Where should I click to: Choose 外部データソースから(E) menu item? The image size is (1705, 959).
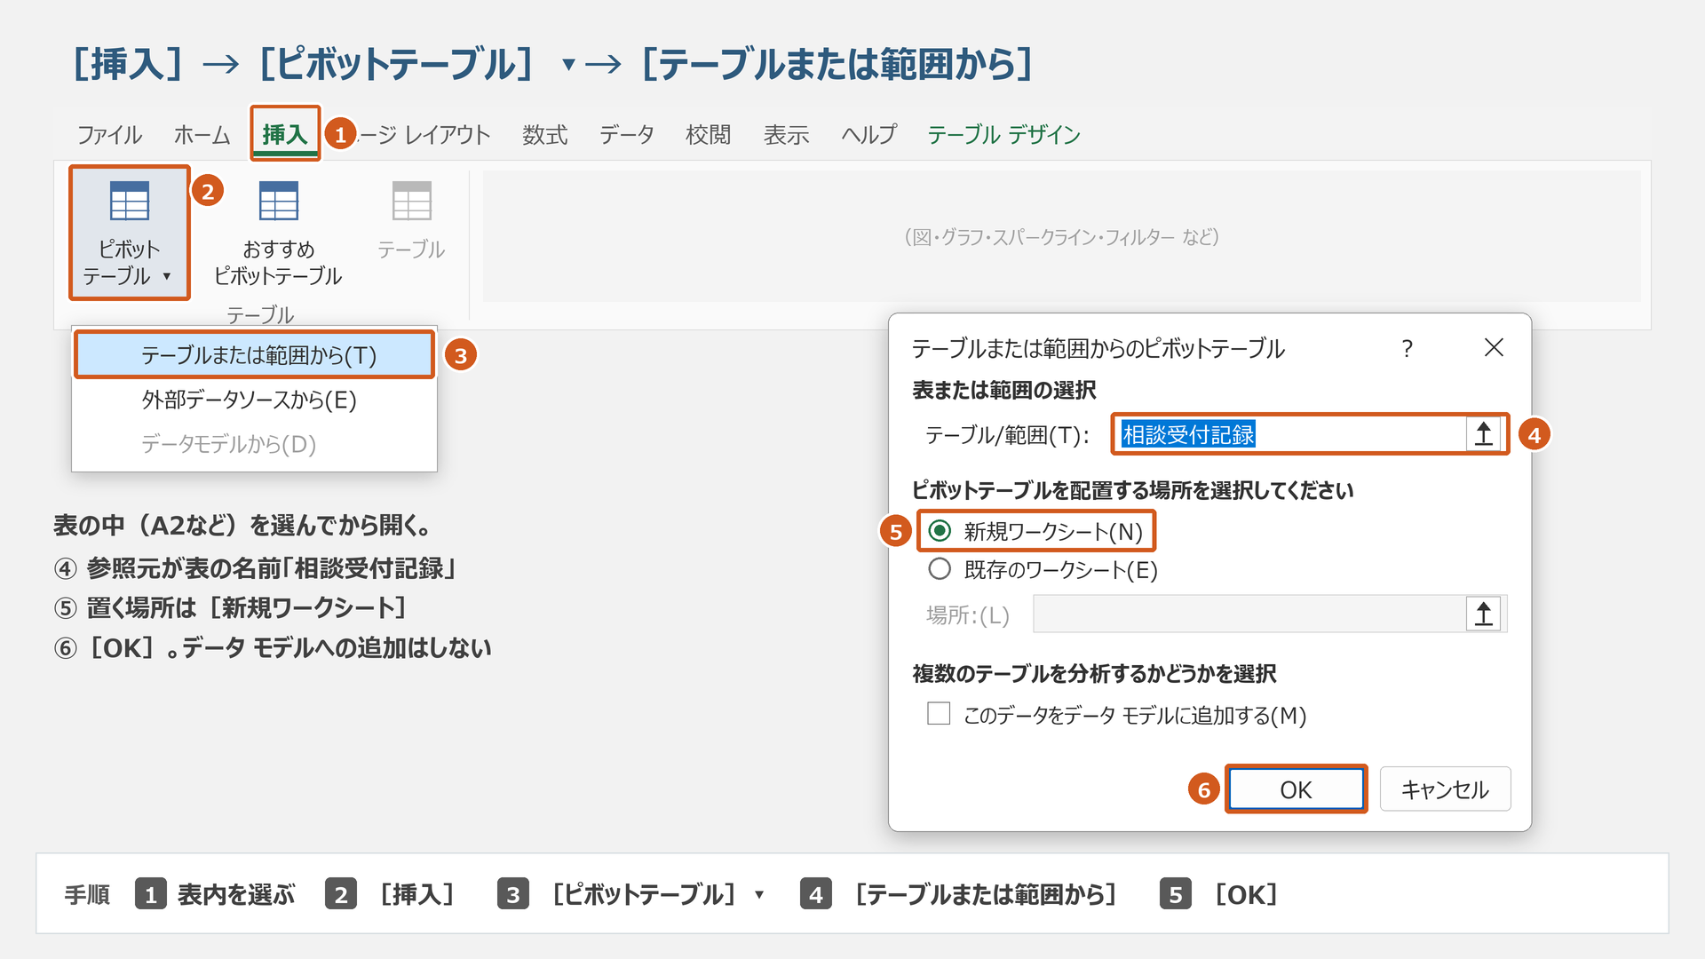(x=255, y=400)
